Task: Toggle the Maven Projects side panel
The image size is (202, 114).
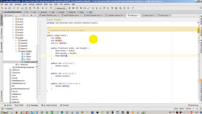Action: [201, 47]
